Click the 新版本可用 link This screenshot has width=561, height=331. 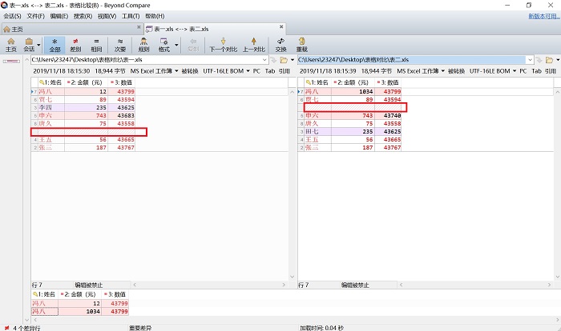[x=544, y=16]
